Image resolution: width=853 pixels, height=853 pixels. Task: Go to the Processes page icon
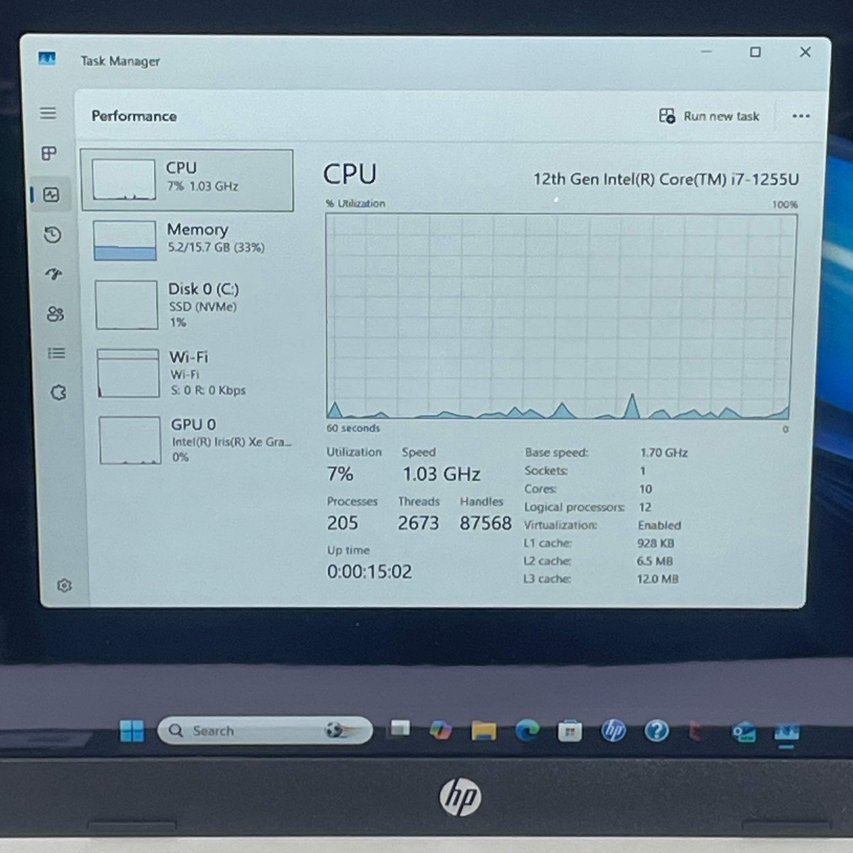(x=49, y=154)
